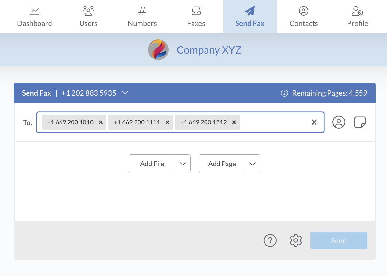Remove recipient +1 669 200 1212

[234, 122]
